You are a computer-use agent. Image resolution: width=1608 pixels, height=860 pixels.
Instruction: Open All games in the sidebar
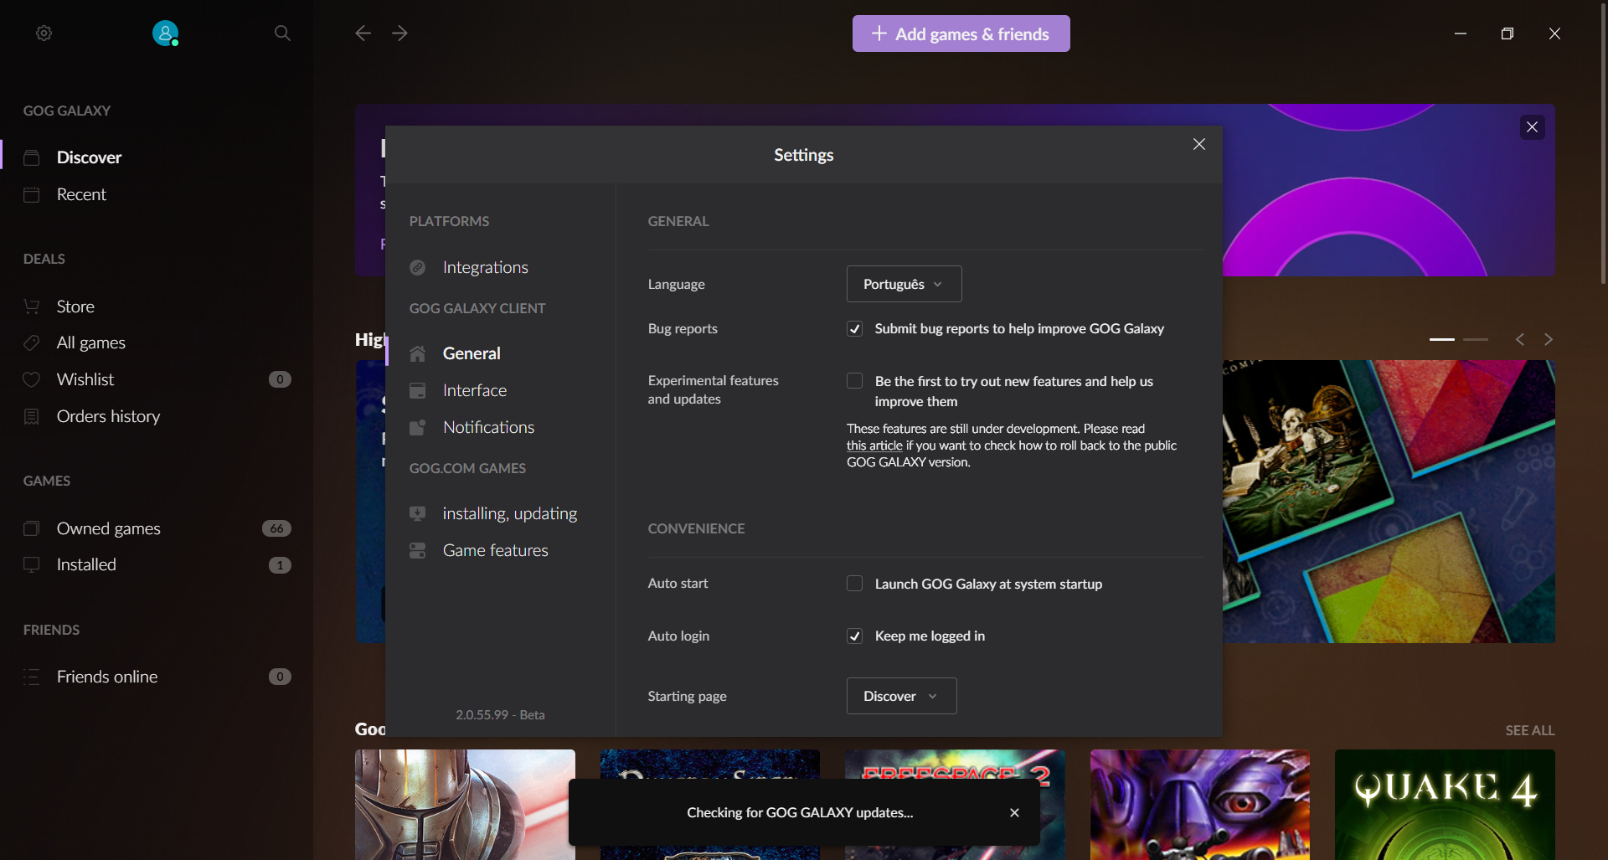coord(90,342)
